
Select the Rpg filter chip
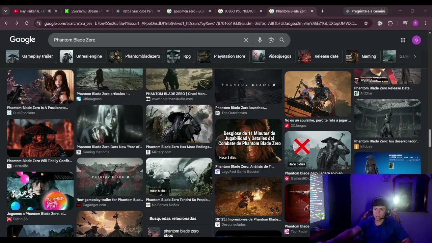pyautogui.click(x=181, y=56)
